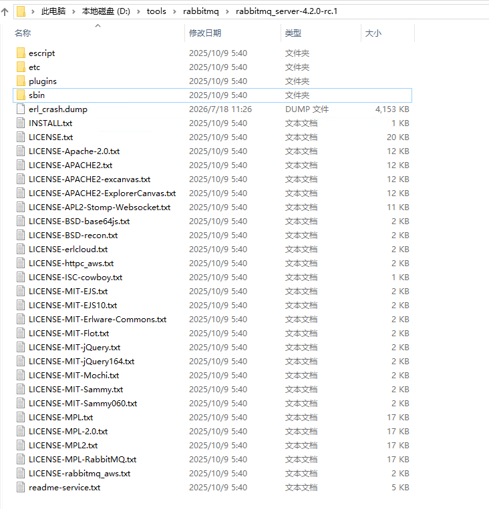This screenshot has height=509, width=489.
Task: Go to 本地磁盘 (D:) in the address bar
Action: point(106,11)
